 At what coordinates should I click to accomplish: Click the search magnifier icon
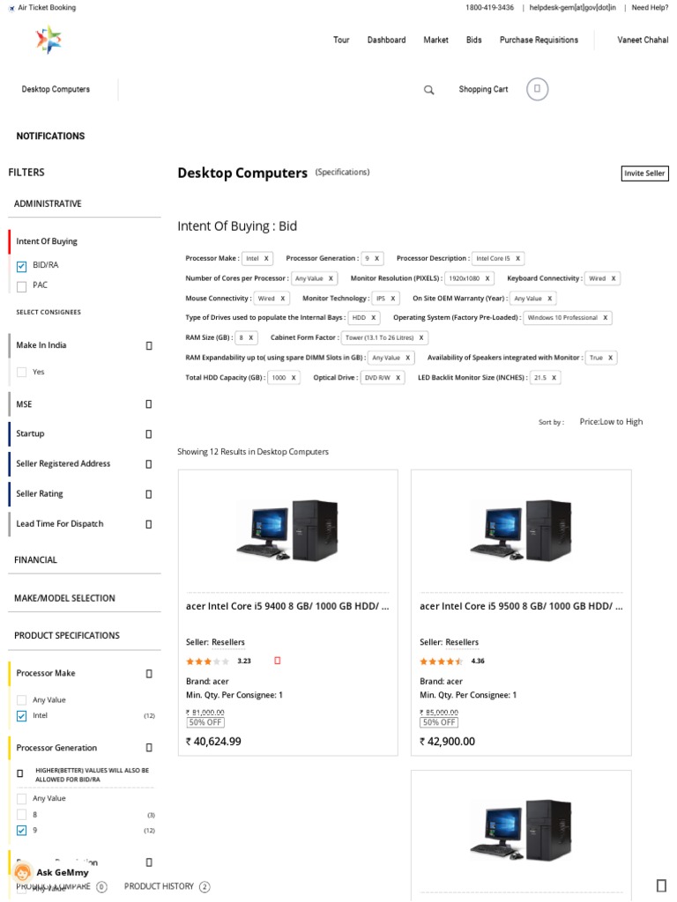[429, 90]
